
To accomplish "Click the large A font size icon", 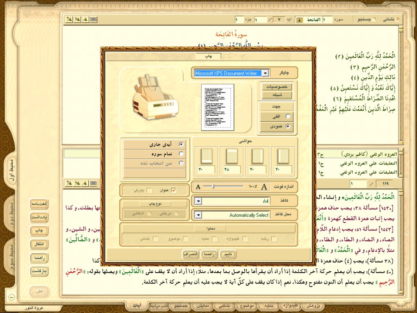I will click(x=264, y=187).
